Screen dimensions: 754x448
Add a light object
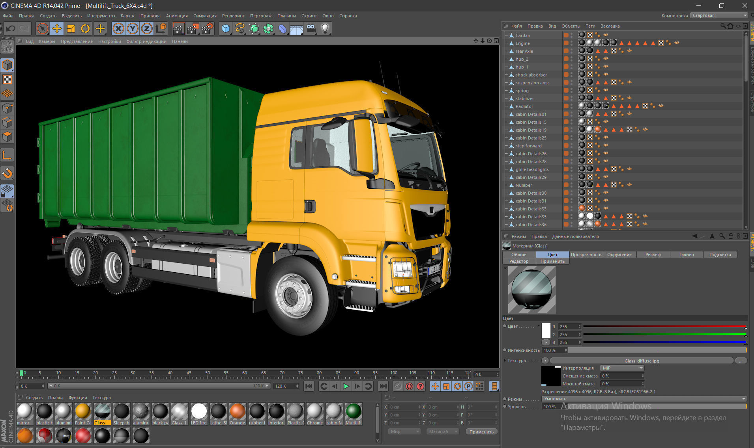325,29
